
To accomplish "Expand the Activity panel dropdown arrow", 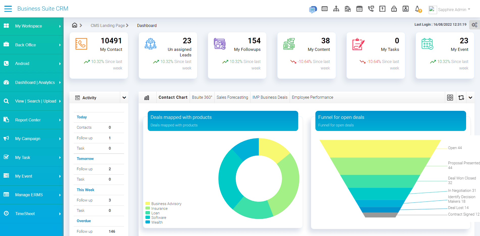I will click(124, 98).
